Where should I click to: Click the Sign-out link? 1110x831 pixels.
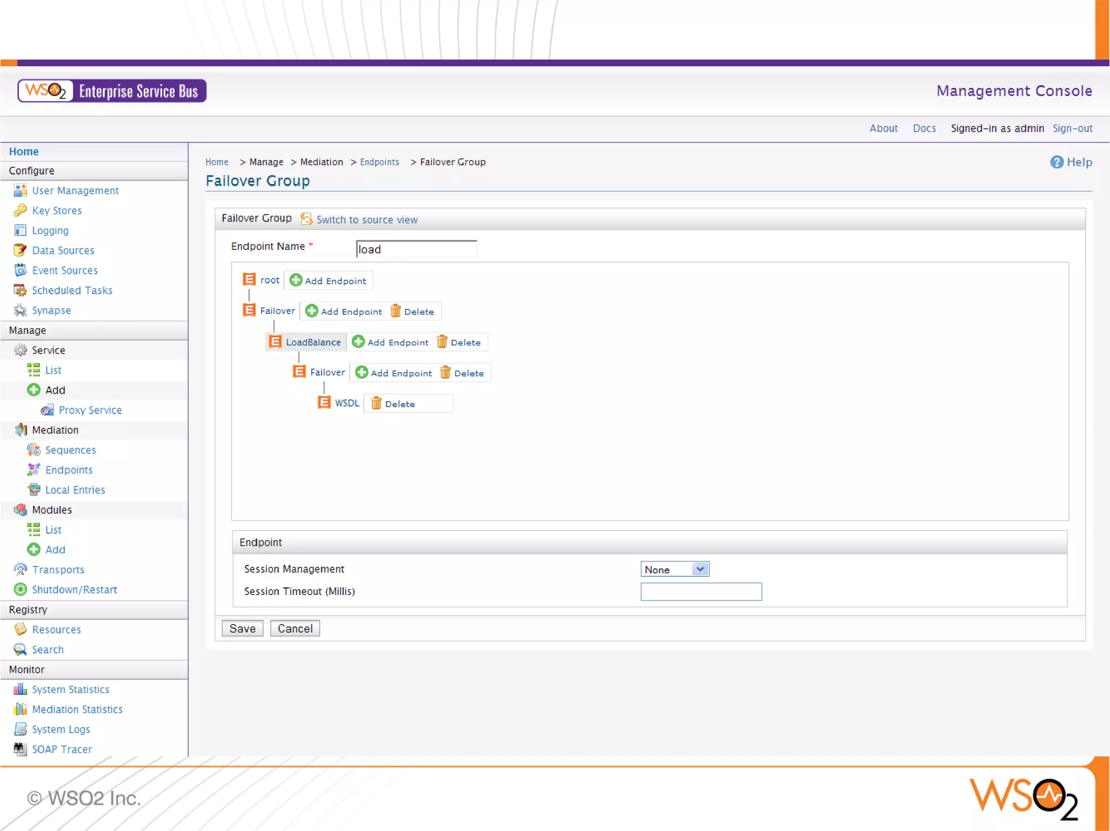[x=1072, y=128]
